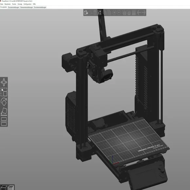Select the Rotate gizmo tool
Image resolution: width=190 pixels, height=190 pixels.
click(x=4, y=102)
